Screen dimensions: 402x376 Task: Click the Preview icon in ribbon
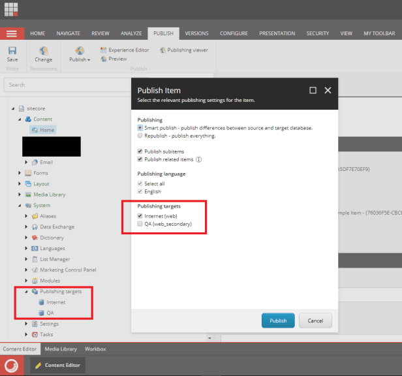114,59
